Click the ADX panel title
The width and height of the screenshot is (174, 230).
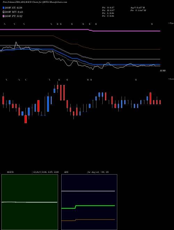pos(66,172)
